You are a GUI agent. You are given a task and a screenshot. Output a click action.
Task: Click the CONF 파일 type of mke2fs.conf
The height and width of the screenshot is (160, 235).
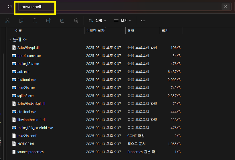point(136,136)
